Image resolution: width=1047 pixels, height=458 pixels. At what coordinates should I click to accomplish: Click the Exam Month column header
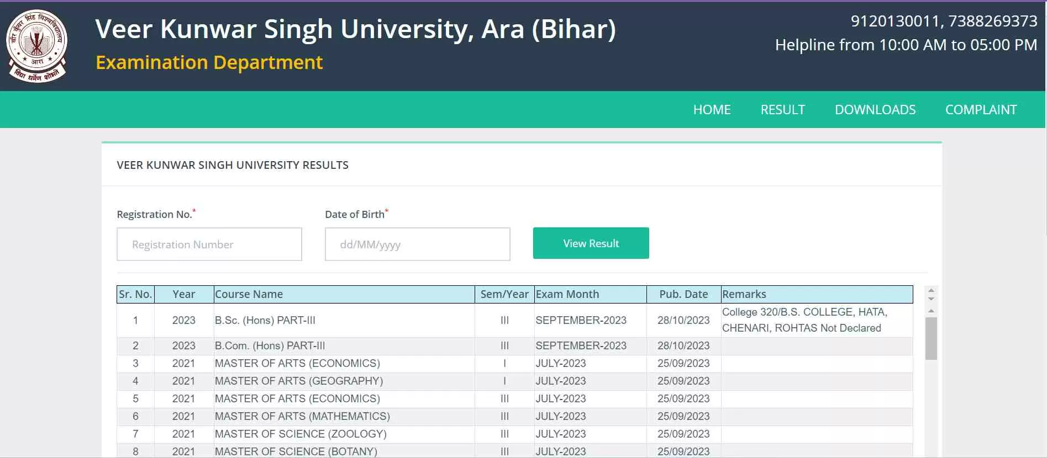point(590,294)
